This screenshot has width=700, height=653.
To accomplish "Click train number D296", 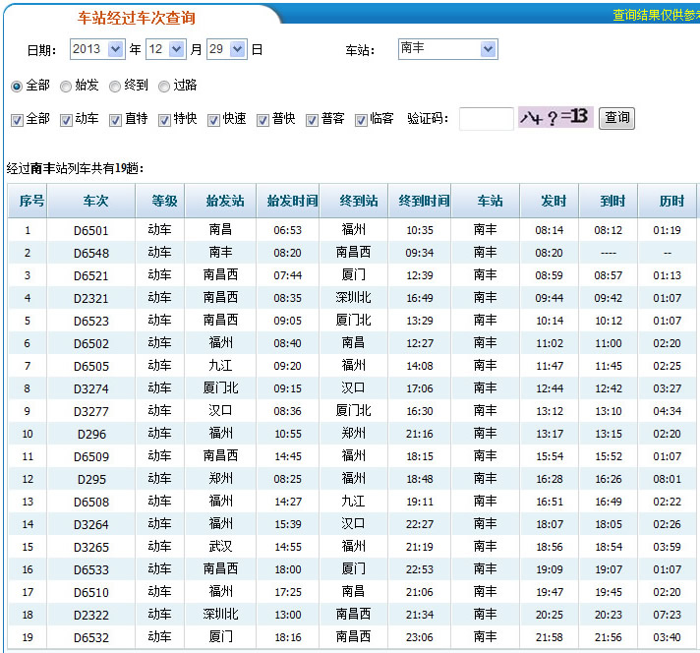I will [91, 434].
